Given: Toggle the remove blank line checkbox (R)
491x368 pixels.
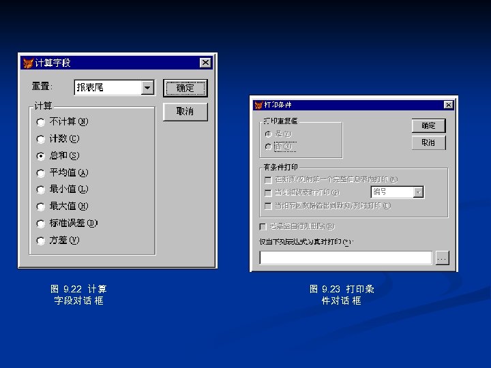Looking at the screenshot, I should 263,226.
